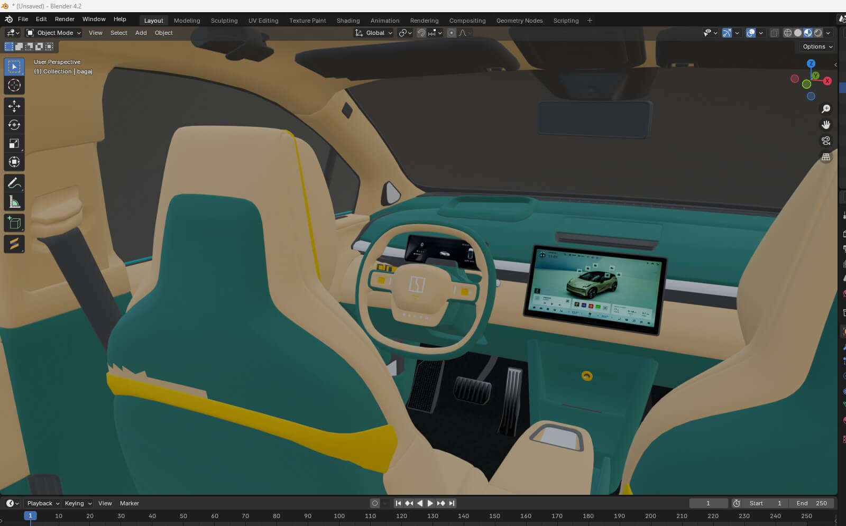Viewport: 846px width, 526px height.
Task: Select the Add Cube tool
Action: pos(14,223)
